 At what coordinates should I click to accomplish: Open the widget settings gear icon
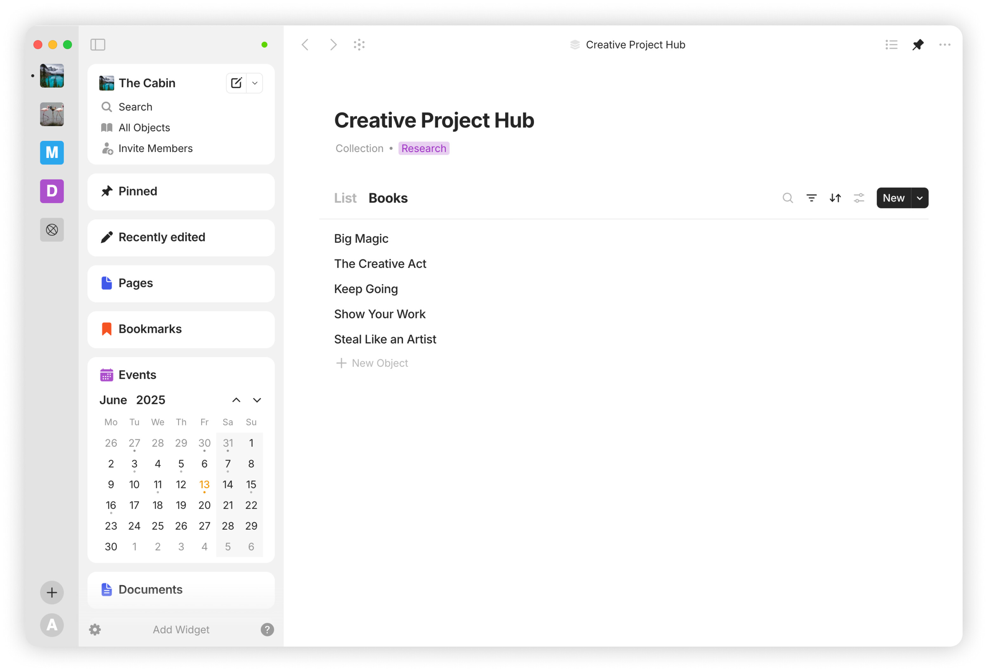(x=95, y=629)
